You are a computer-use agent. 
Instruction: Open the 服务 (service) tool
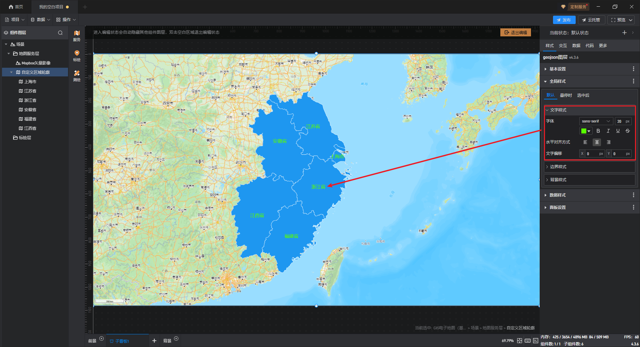tap(77, 35)
